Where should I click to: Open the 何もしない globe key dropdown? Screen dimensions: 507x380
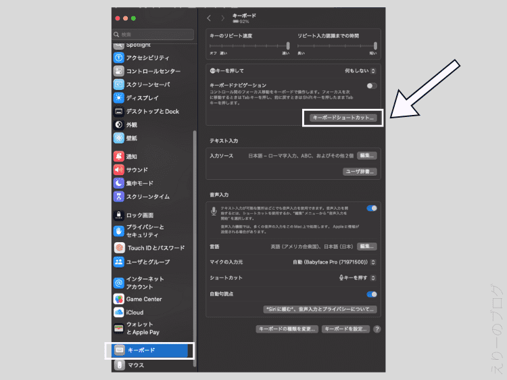click(360, 70)
